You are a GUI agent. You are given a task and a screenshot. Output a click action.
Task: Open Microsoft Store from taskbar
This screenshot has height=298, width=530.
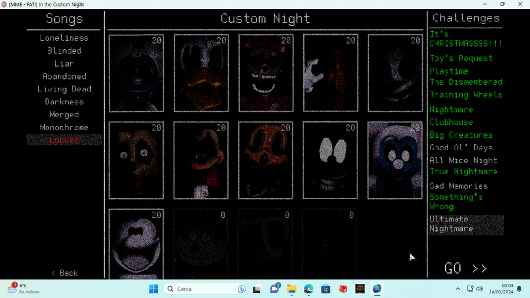point(326,289)
